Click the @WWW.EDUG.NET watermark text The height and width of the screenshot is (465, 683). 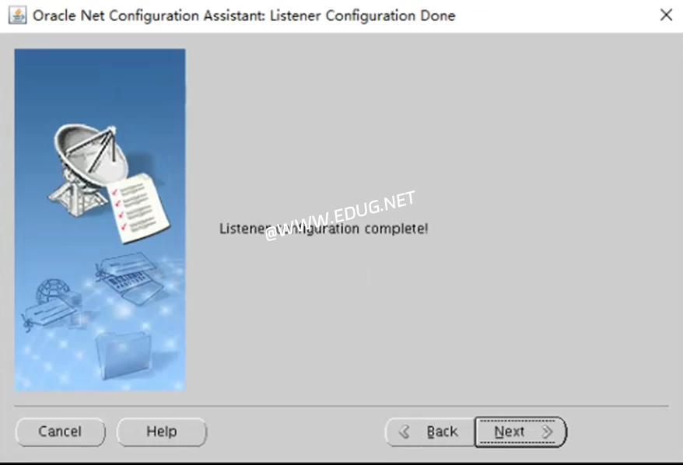[x=340, y=215]
